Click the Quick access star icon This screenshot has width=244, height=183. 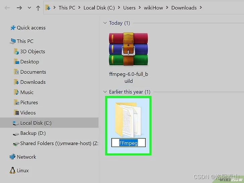click(13, 28)
